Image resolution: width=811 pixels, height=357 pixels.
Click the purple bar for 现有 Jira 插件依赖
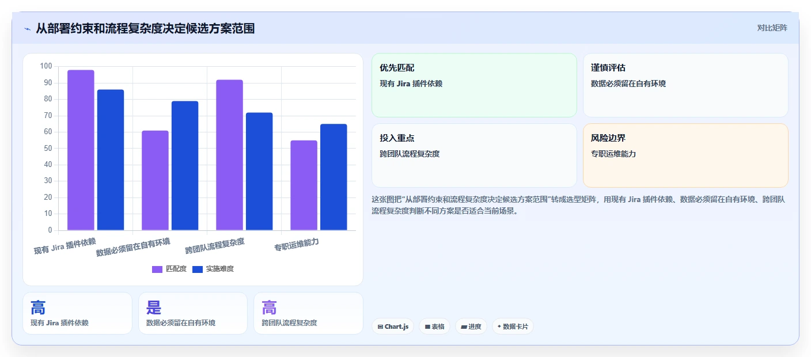(x=81, y=150)
